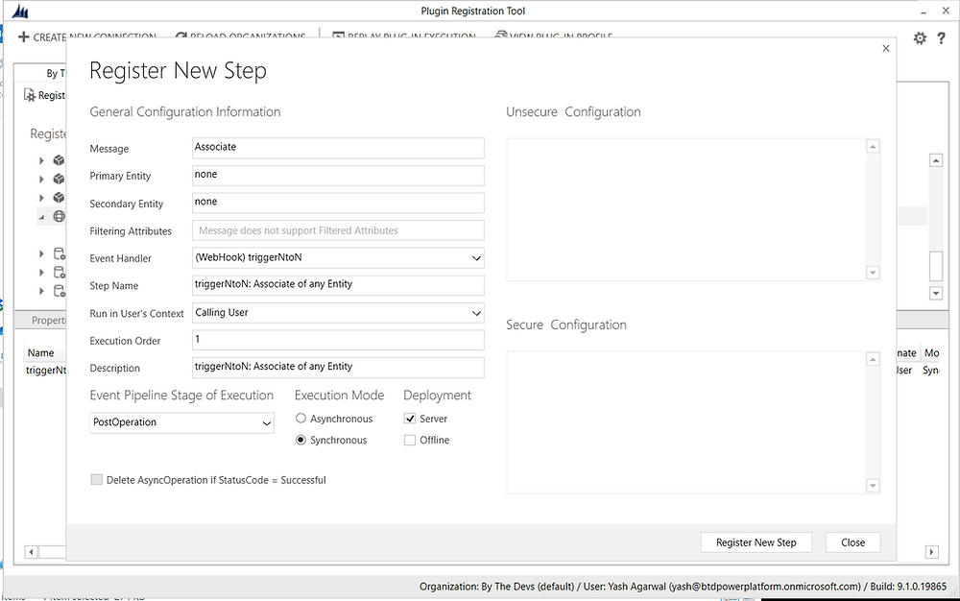Click main window tree scrollbar up arrow
Image resolution: width=960 pixels, height=601 pixels.
point(935,160)
